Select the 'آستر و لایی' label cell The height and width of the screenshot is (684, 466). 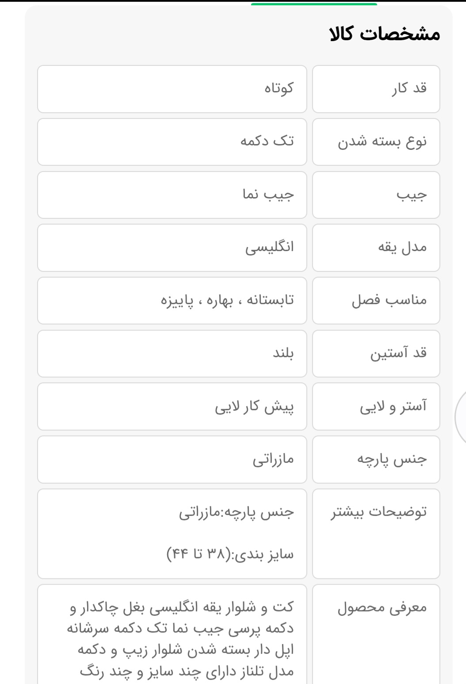376,406
